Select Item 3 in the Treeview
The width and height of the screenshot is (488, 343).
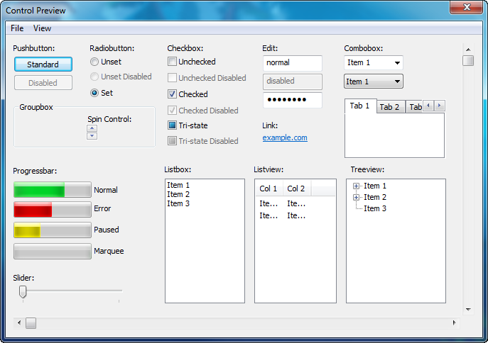[x=375, y=208]
